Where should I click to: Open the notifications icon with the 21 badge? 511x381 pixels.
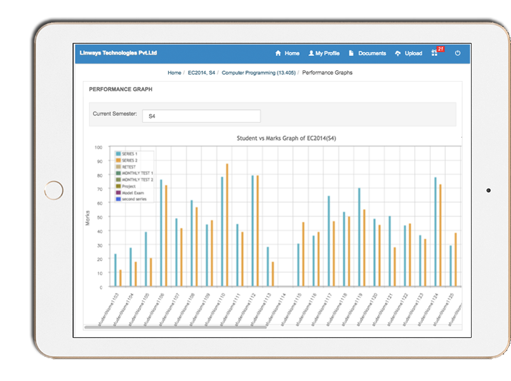pyautogui.click(x=437, y=52)
